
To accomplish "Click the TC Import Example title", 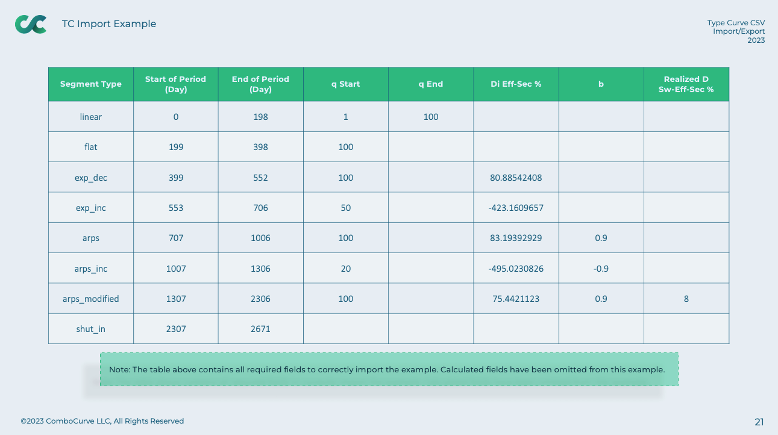I will (x=109, y=24).
